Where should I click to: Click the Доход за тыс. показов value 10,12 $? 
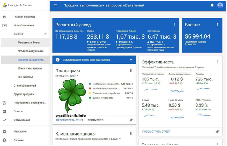tap(176, 79)
